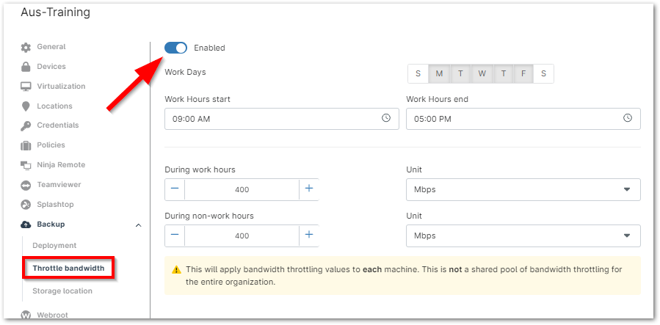The height and width of the screenshot is (325, 660).
Task: Toggle Friday in Work Days
Action: [x=523, y=73]
